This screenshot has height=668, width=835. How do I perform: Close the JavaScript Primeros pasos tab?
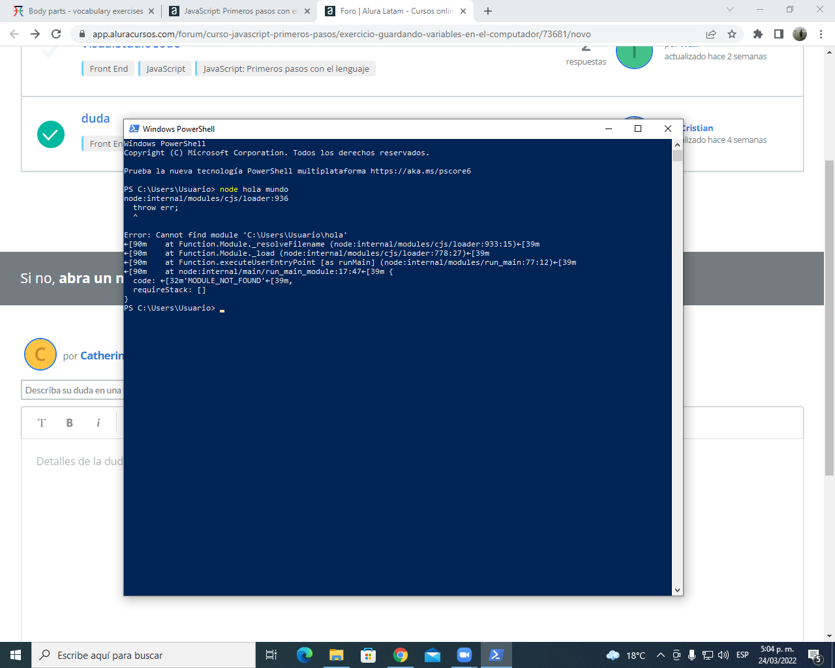click(x=307, y=11)
